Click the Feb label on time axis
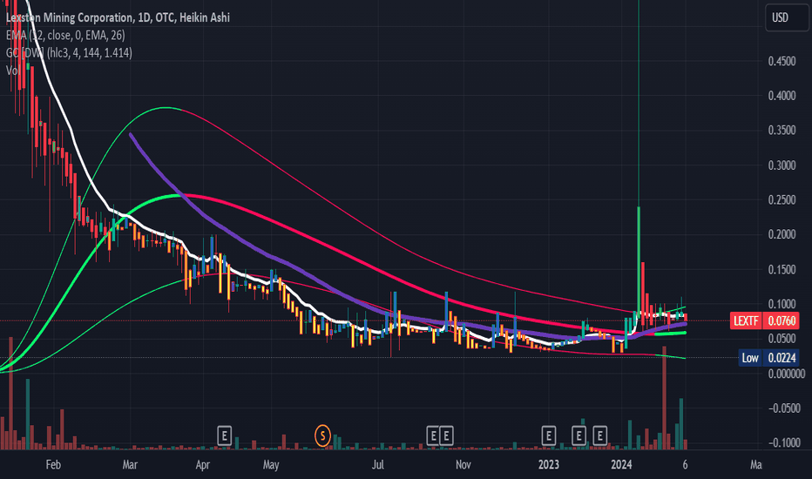Image resolution: width=812 pixels, height=479 pixels. click(53, 464)
